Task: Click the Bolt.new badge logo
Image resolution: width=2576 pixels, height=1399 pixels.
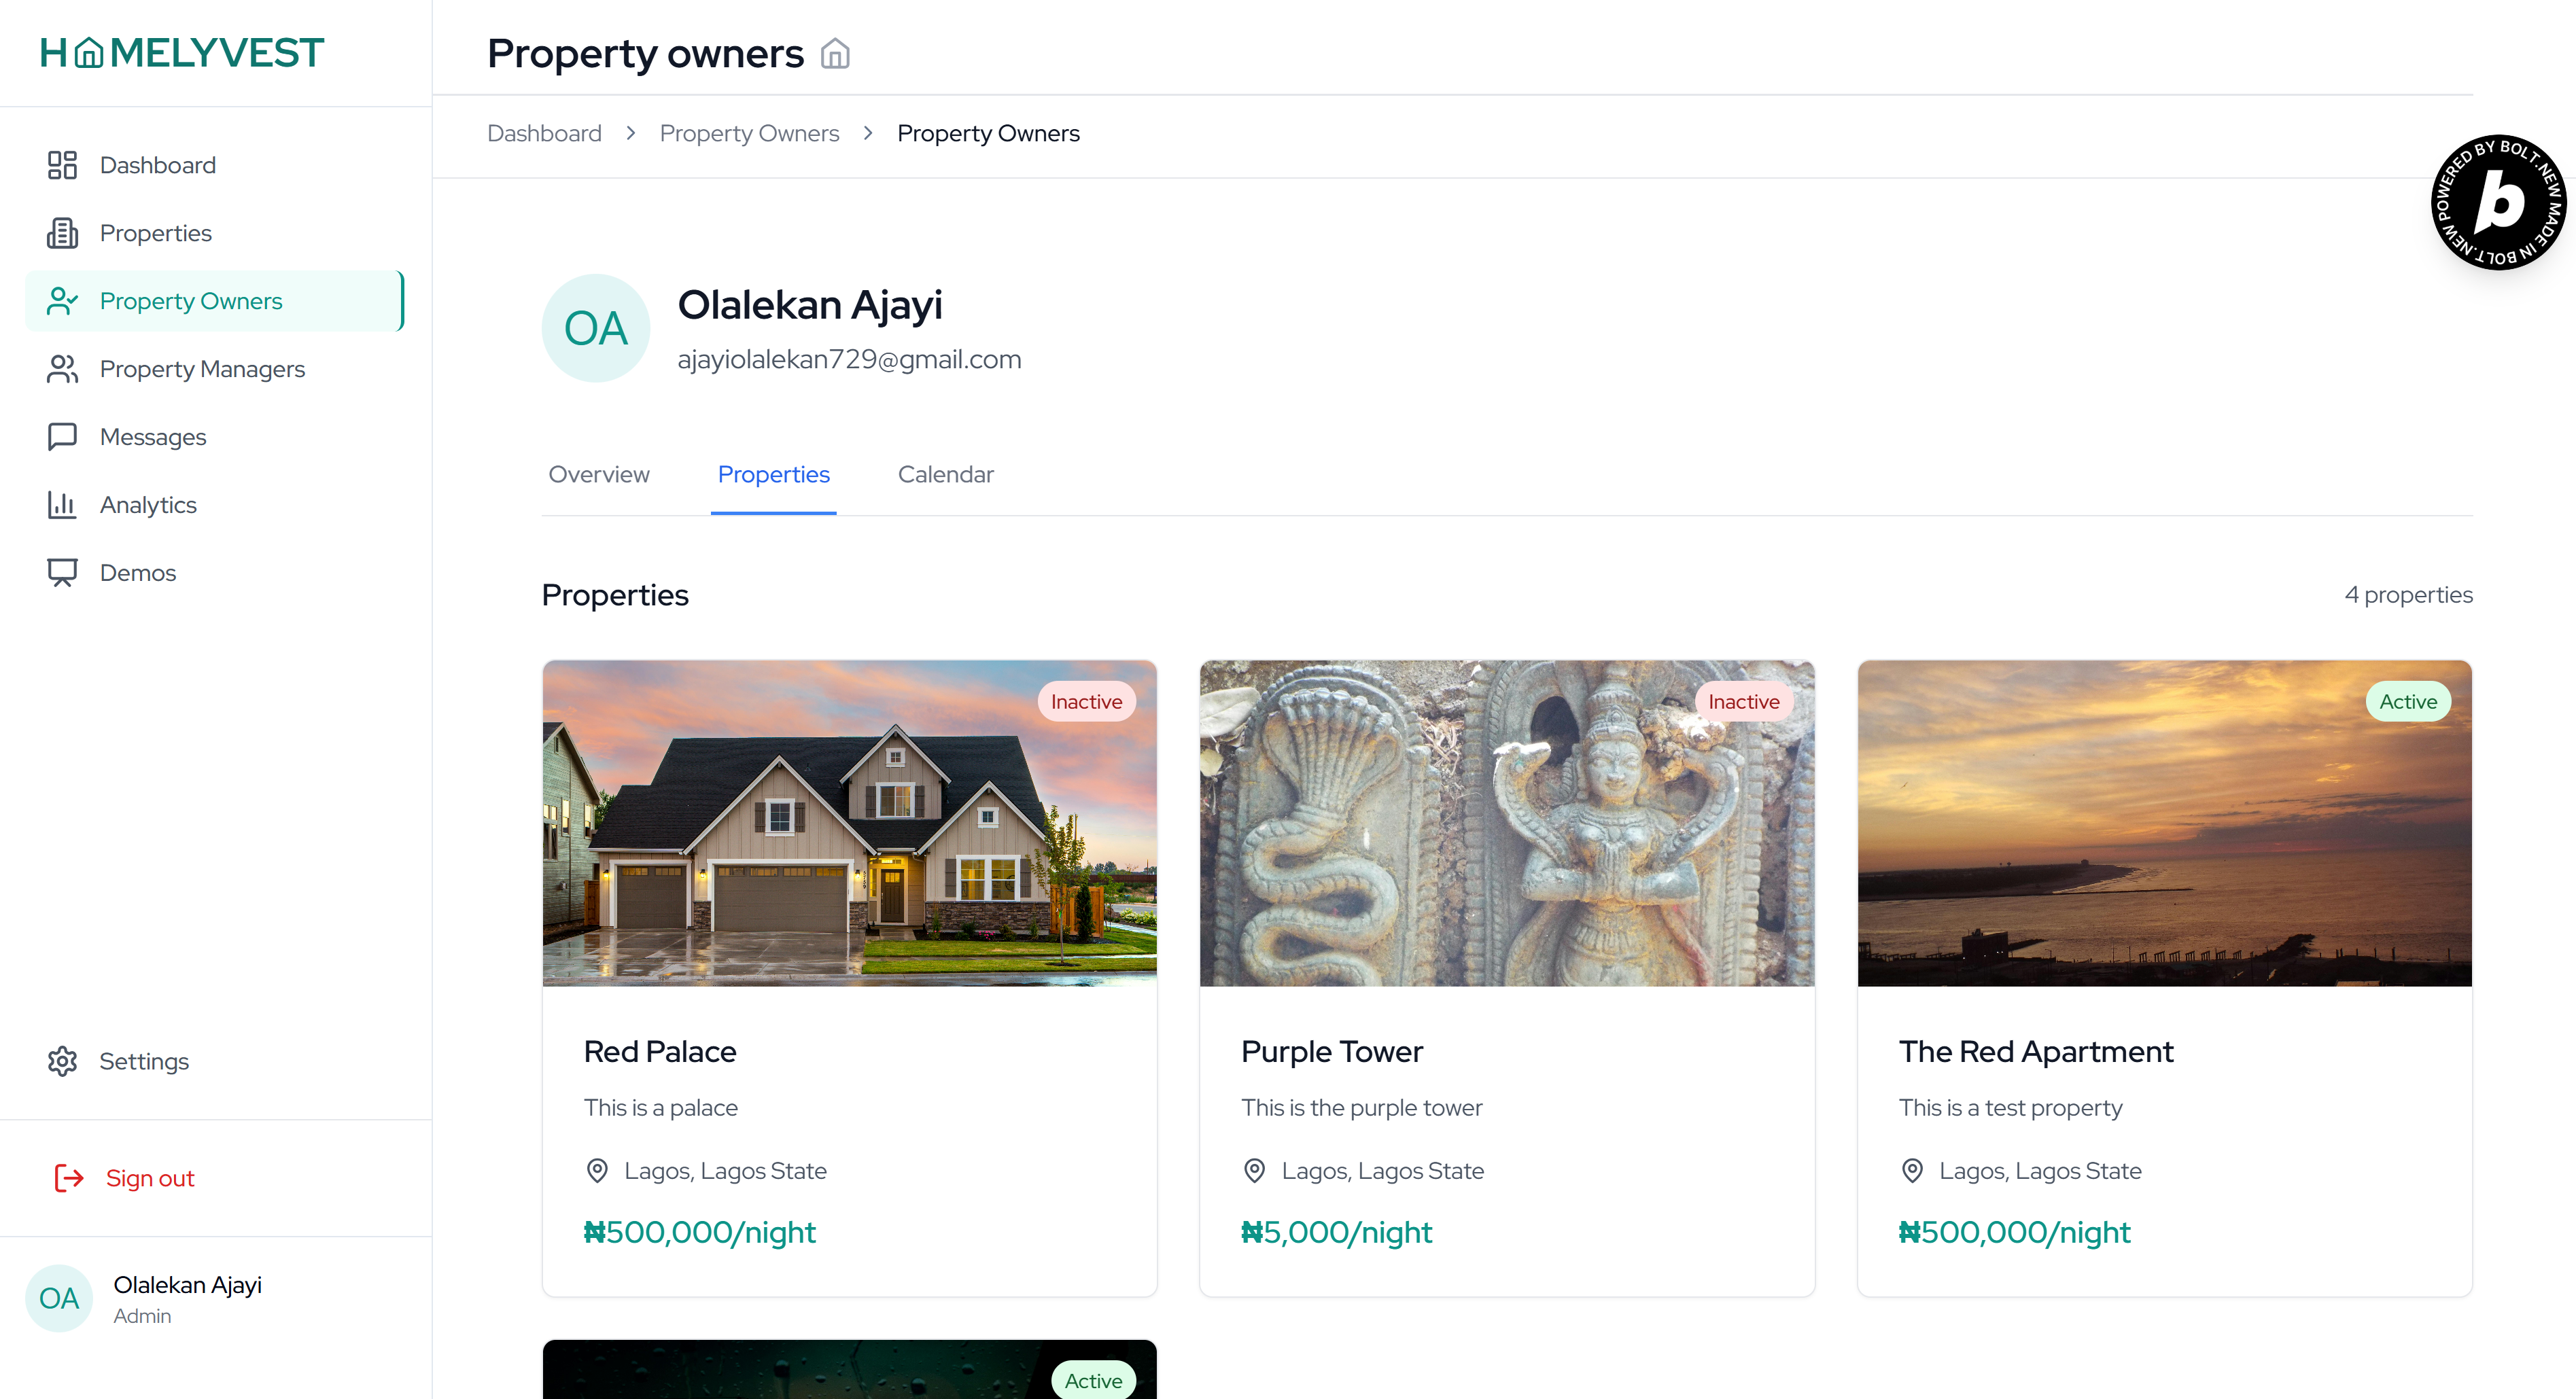Action: tap(2498, 202)
